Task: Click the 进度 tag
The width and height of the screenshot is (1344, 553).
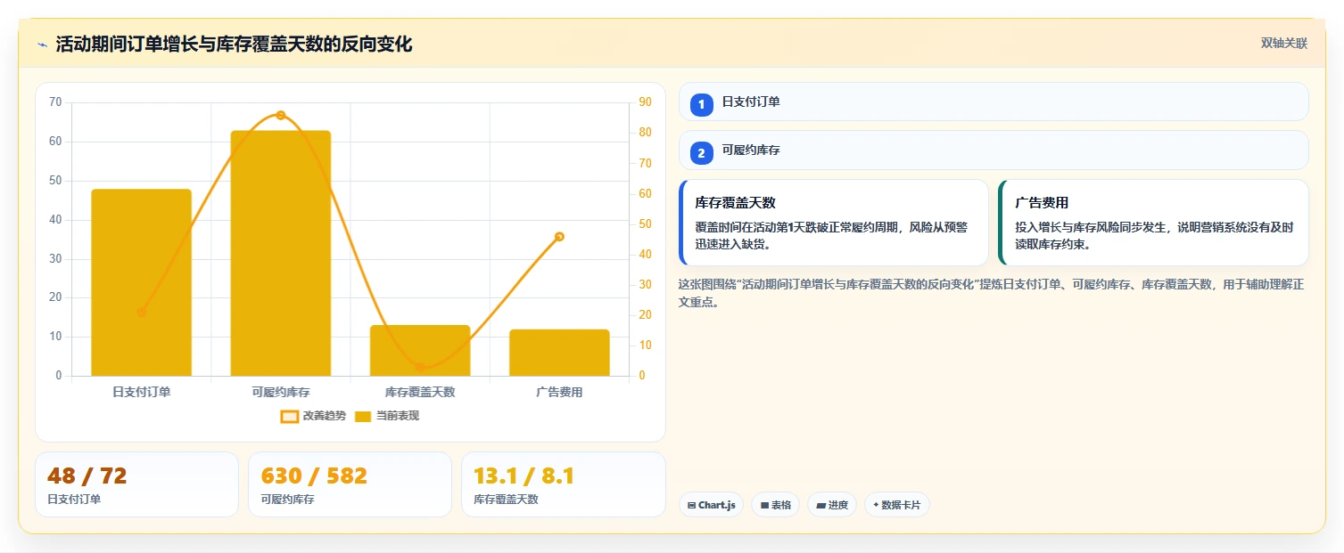Action: click(x=832, y=505)
